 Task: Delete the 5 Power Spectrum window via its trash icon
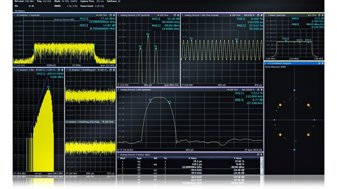click(323, 15)
